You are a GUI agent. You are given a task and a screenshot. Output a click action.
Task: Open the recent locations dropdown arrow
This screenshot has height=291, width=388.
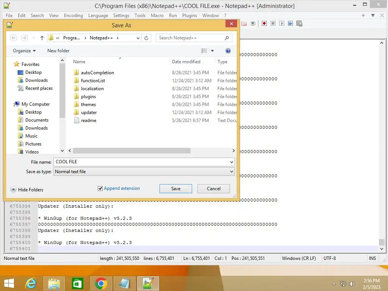point(33,38)
